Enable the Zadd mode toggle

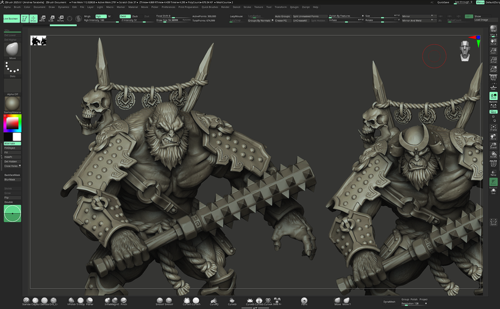tap(124, 16)
